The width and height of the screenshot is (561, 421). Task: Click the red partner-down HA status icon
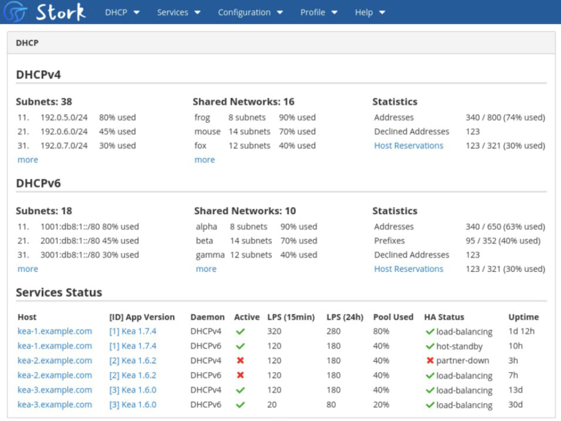coord(430,361)
